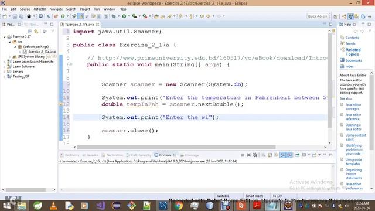This screenshot has height=211, width=375.
Task: Switch to the Javadoc tab
Action: pos(90,155)
